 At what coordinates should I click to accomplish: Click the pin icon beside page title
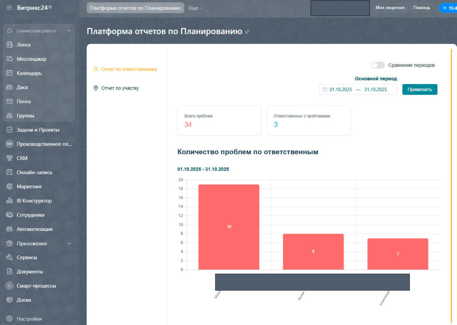click(x=247, y=32)
